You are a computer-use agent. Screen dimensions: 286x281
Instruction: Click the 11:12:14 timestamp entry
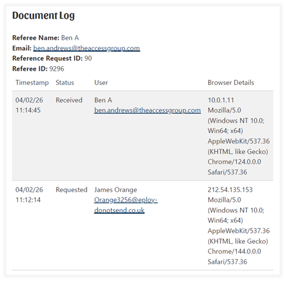28,200
